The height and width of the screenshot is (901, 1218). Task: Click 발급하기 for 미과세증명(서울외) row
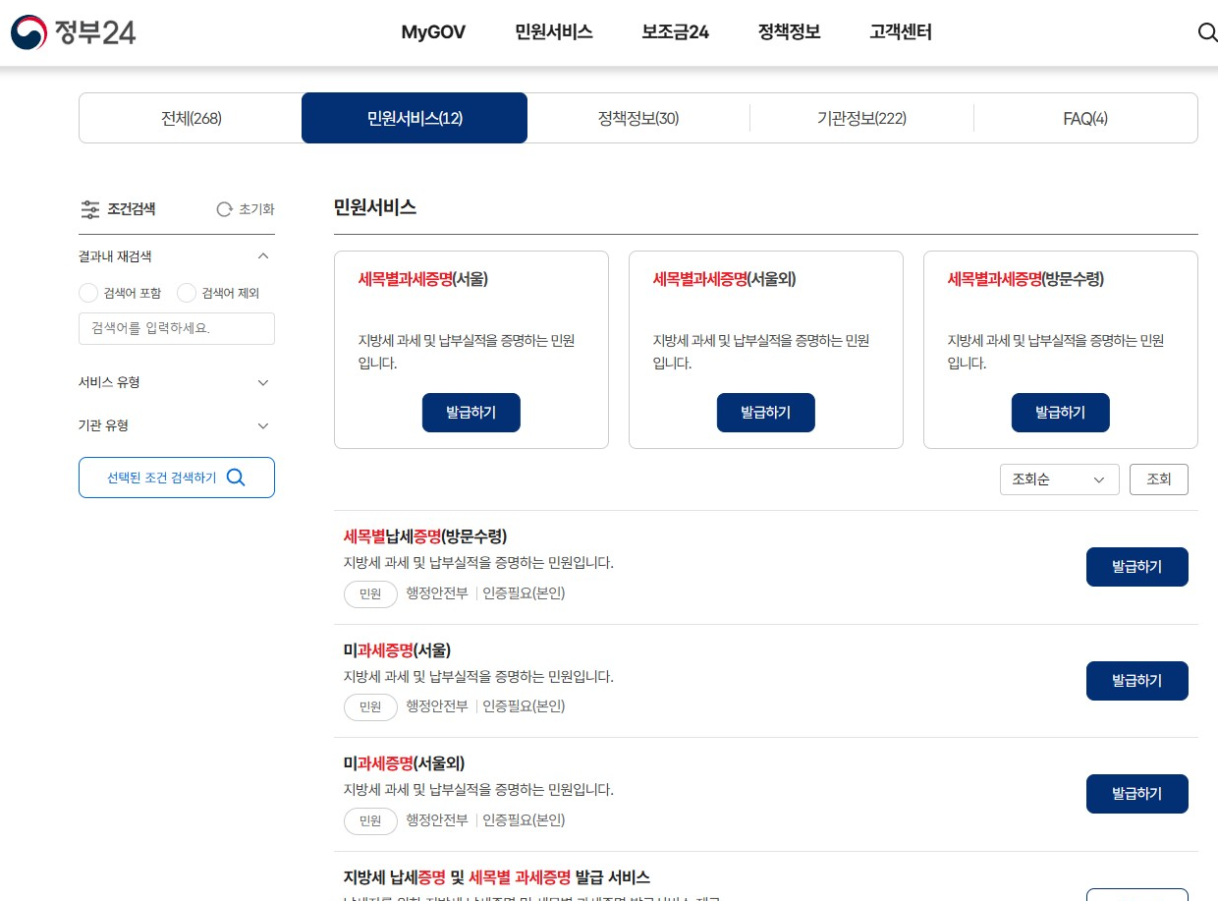click(1137, 794)
